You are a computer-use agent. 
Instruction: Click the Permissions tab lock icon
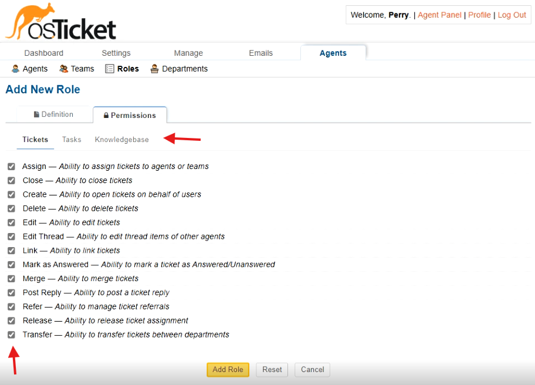click(x=106, y=116)
